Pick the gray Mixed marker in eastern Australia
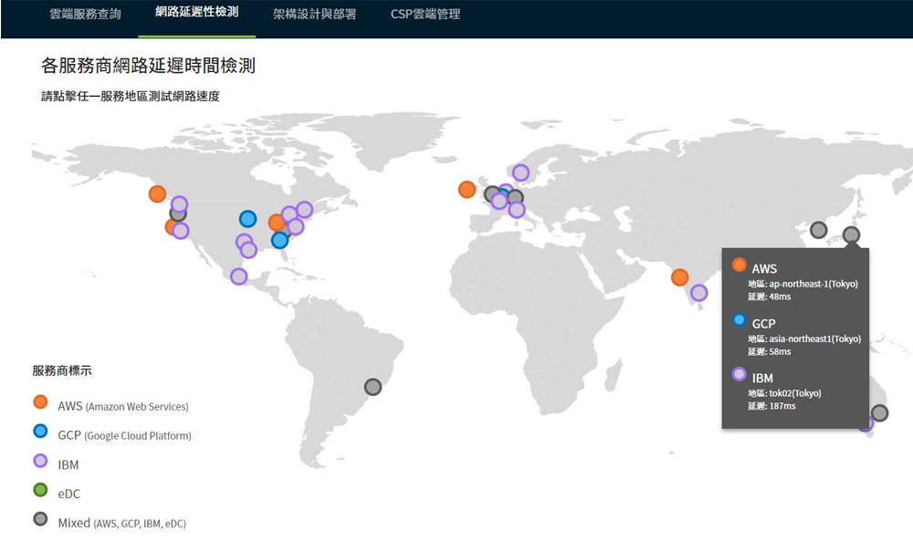 (879, 413)
